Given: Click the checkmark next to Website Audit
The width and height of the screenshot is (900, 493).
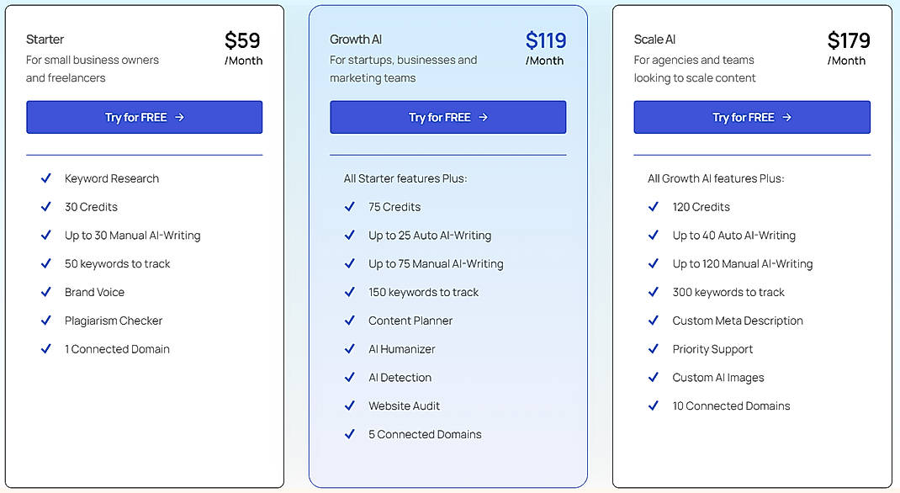Looking at the screenshot, I should (x=350, y=406).
